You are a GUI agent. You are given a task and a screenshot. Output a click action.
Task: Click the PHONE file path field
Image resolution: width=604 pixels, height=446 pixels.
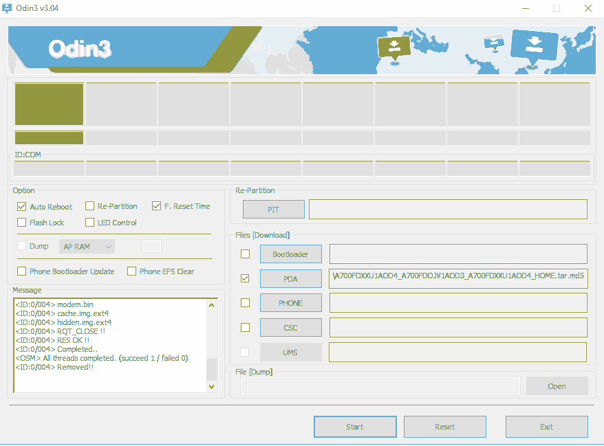pyautogui.click(x=458, y=303)
